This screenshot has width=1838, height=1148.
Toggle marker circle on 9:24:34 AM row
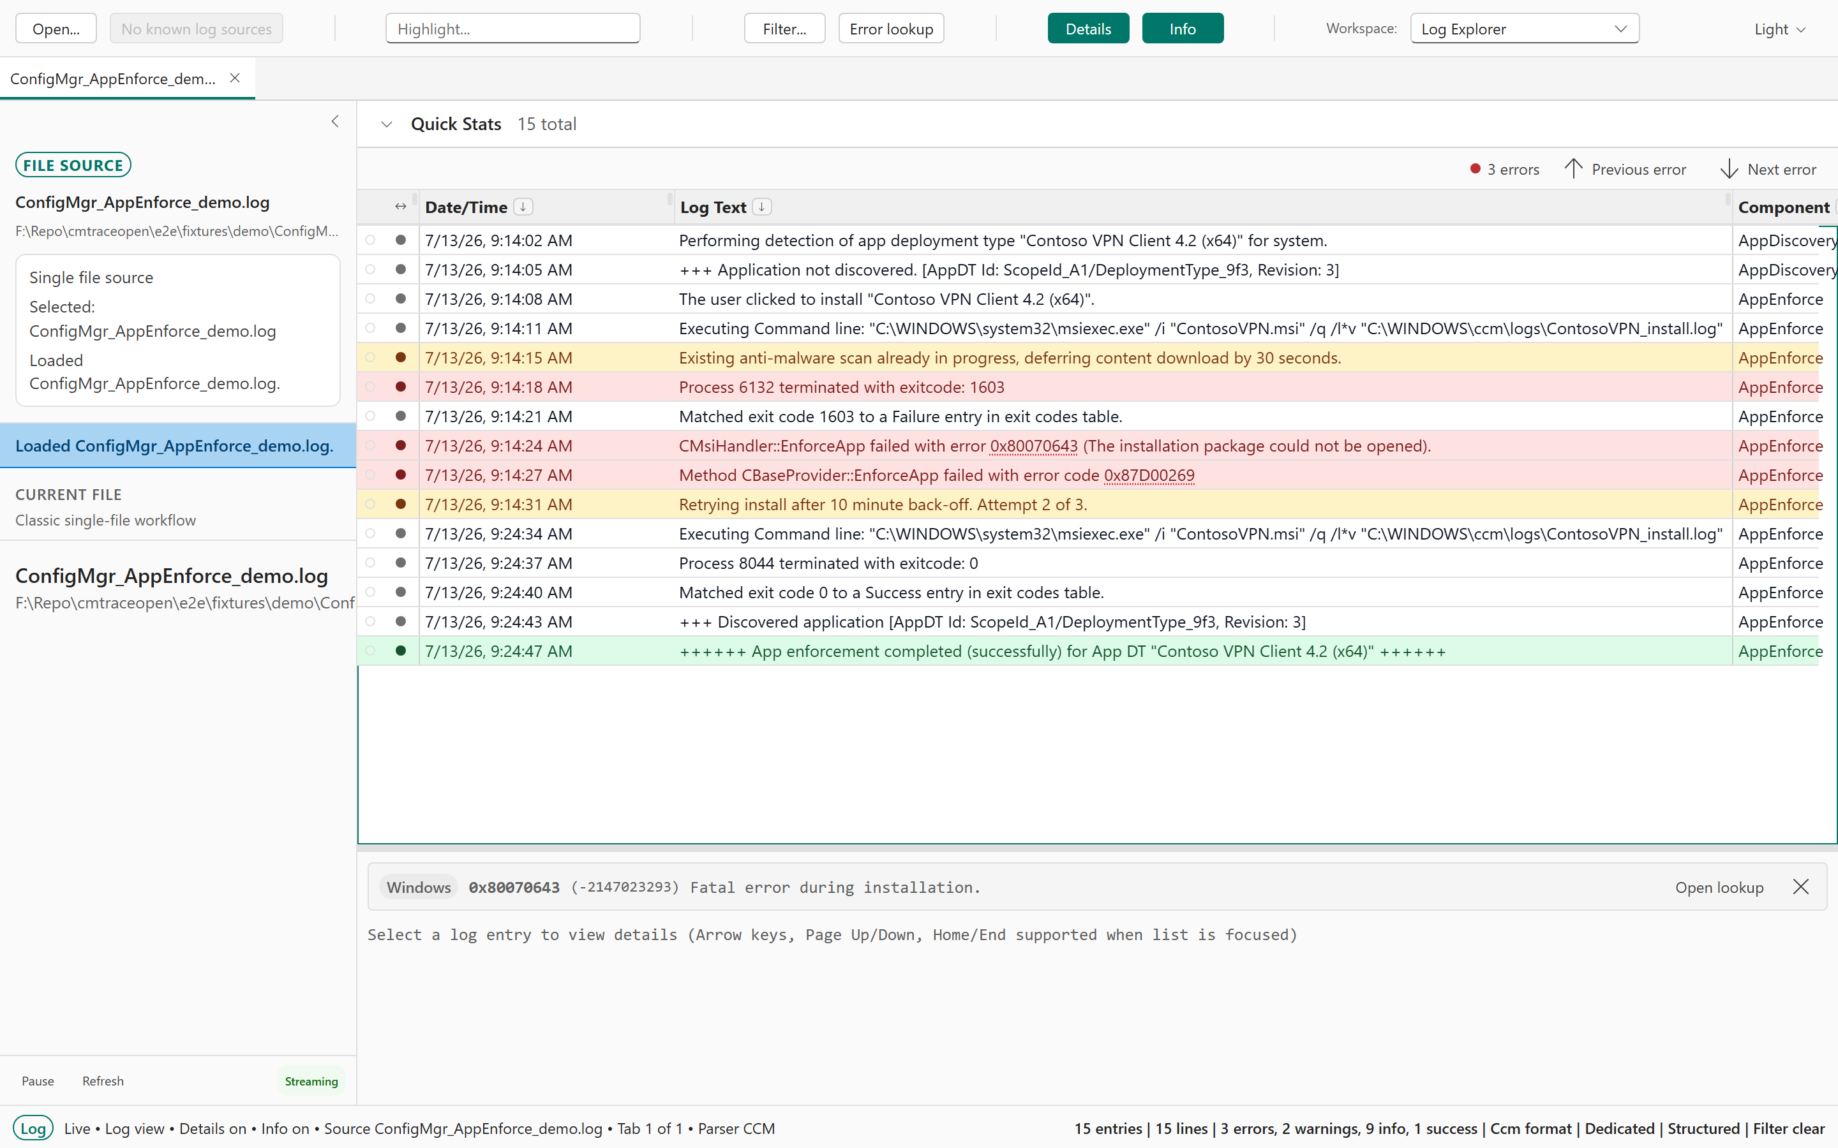(370, 534)
